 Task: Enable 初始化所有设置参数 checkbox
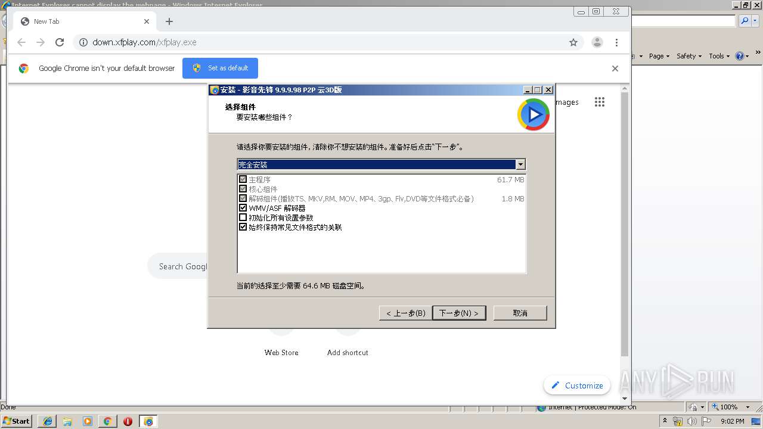coord(243,217)
